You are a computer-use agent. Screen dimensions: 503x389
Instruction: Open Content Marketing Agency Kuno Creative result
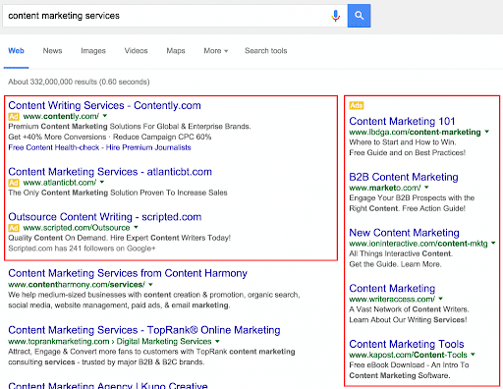coord(108,385)
